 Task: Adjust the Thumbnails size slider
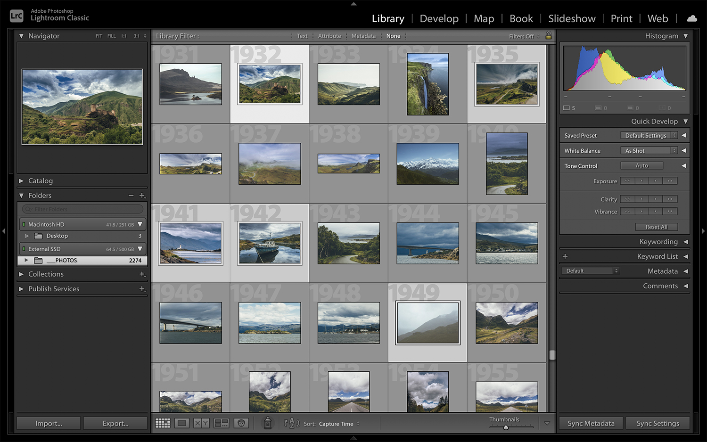click(x=505, y=427)
